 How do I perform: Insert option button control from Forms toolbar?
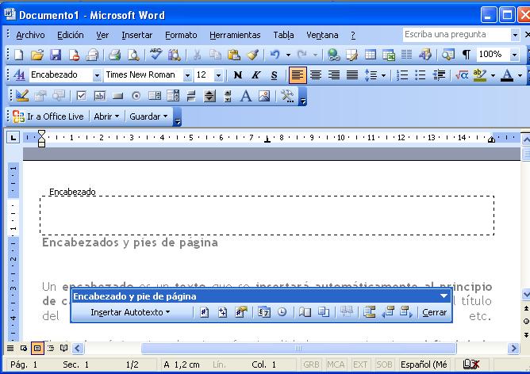(136, 96)
